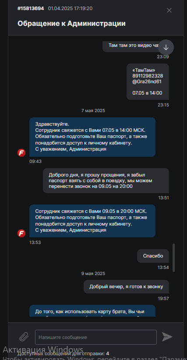Screen dimensions: 187x360
Task: Focus the Напишите сообщение input field
Action: tap(96, 337)
